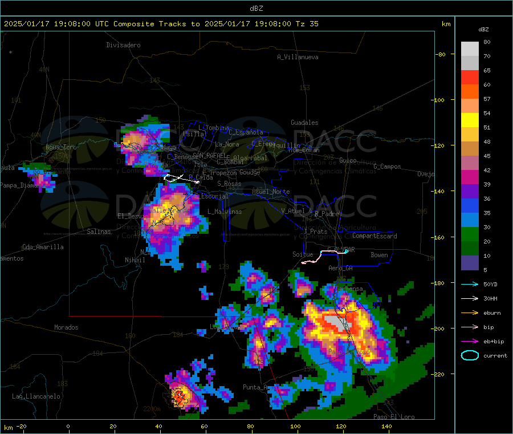Click the G_Campos map label
Image resolution: width=513 pixels, height=434 pixels.
[x=387, y=167]
